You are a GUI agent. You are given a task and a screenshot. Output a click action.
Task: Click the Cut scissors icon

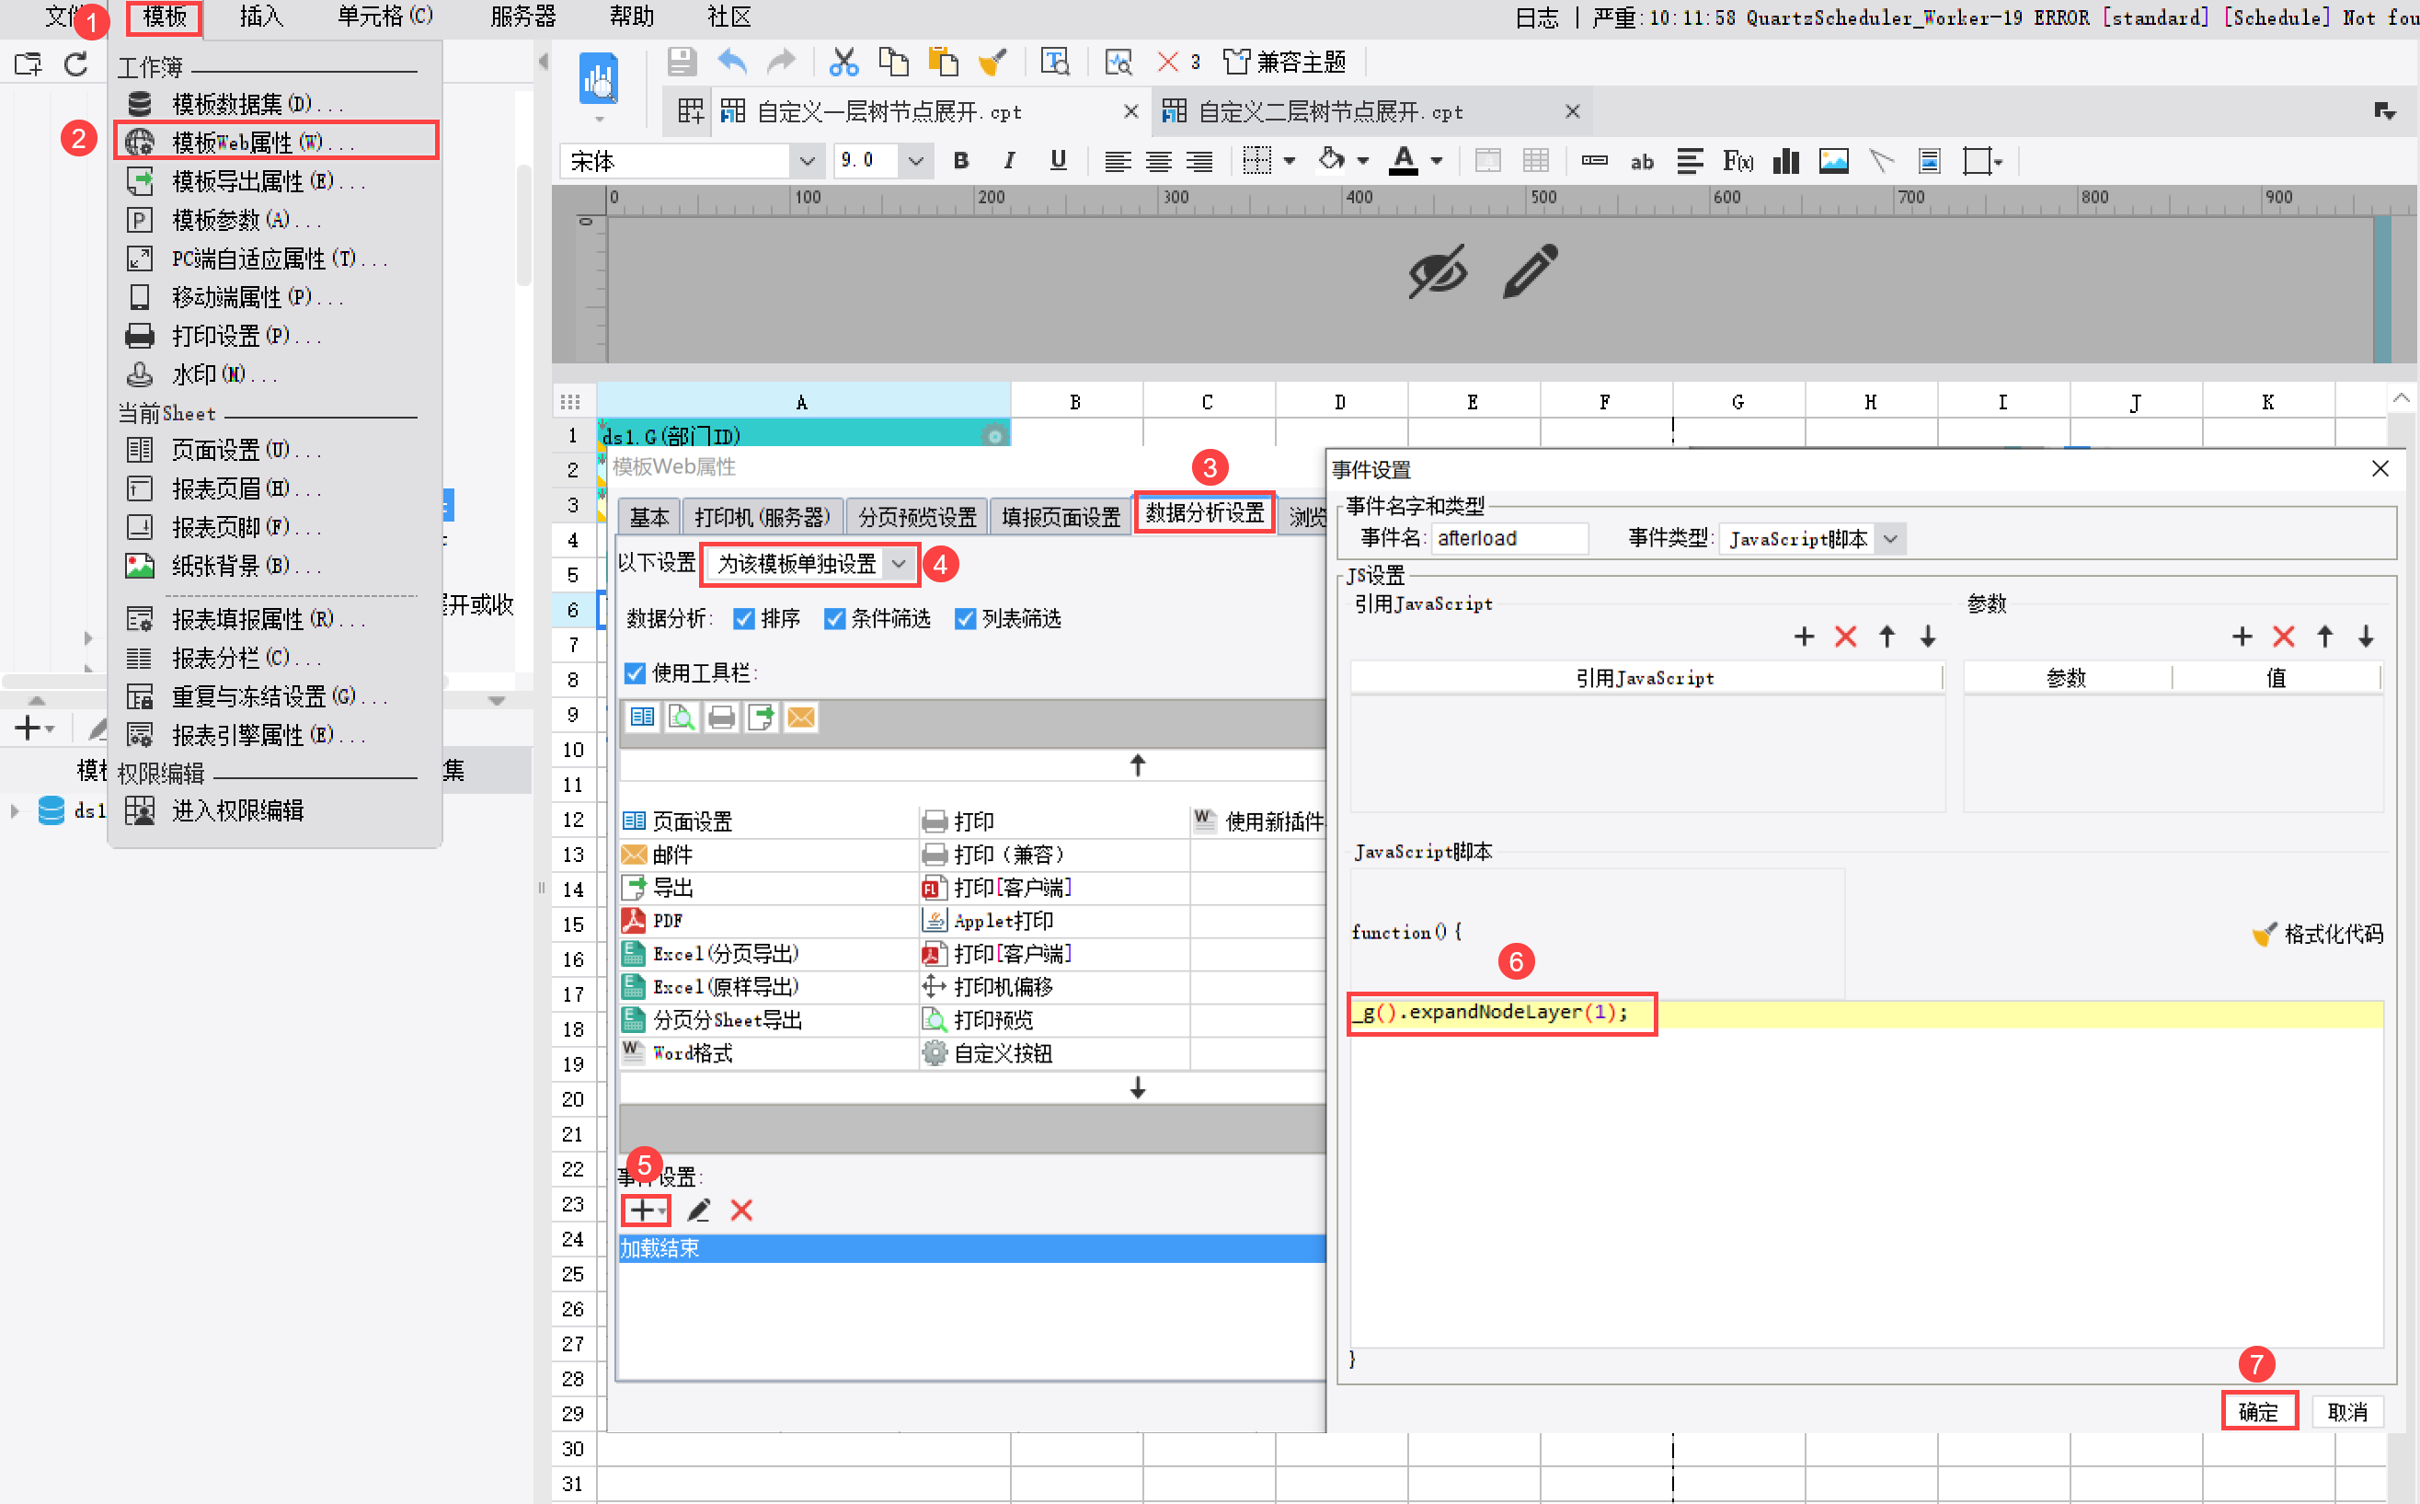point(843,62)
